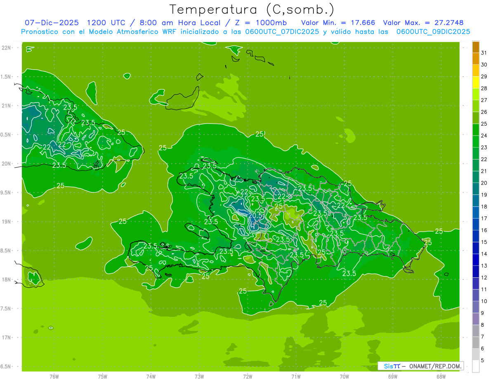The image size is (495, 382).
Task: Click the 76W longitude axis label
Action: coord(54,376)
